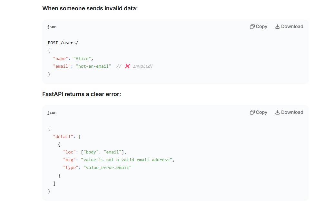The image size is (335, 207).
Task: Click the "loc" key in the error object
Action: [69, 152]
